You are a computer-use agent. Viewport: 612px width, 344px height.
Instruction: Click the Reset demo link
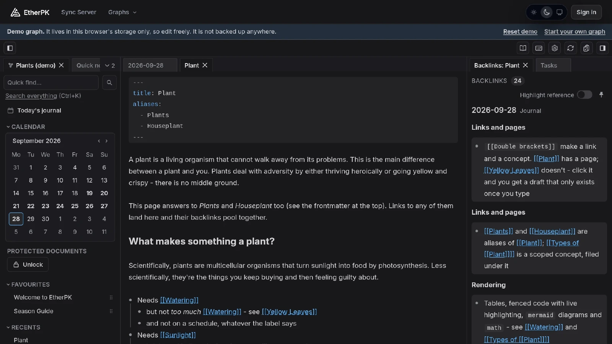pyautogui.click(x=520, y=32)
